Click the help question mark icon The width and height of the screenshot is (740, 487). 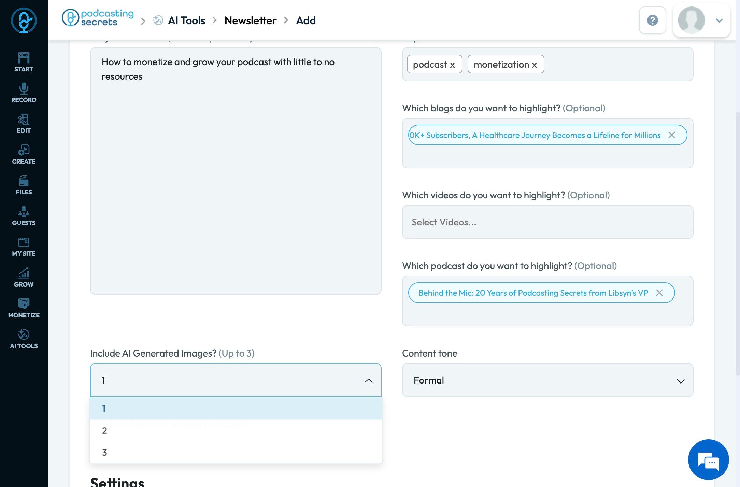point(652,20)
